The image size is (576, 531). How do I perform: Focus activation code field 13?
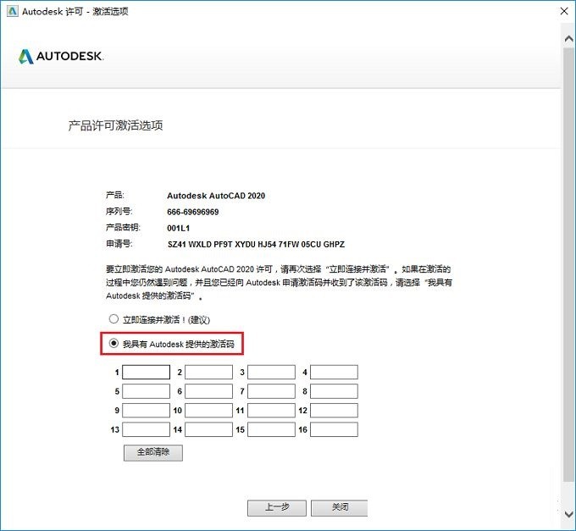coord(146,430)
